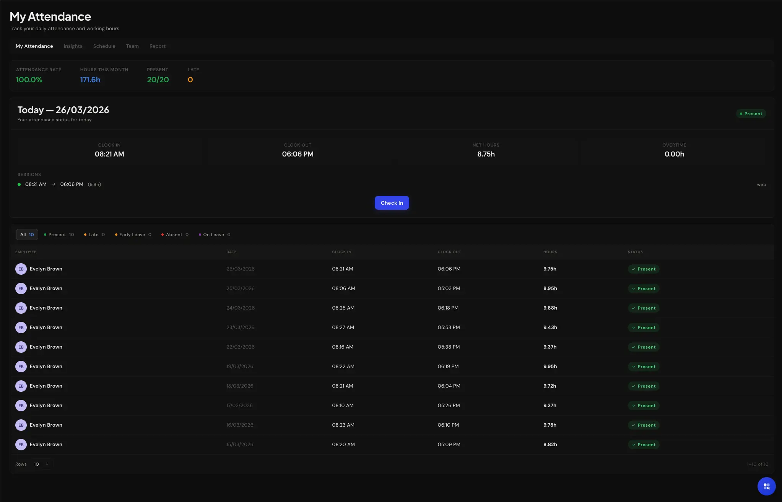The image size is (782, 502).
Task: Click the orange dot on the Late filter
Action: point(85,235)
